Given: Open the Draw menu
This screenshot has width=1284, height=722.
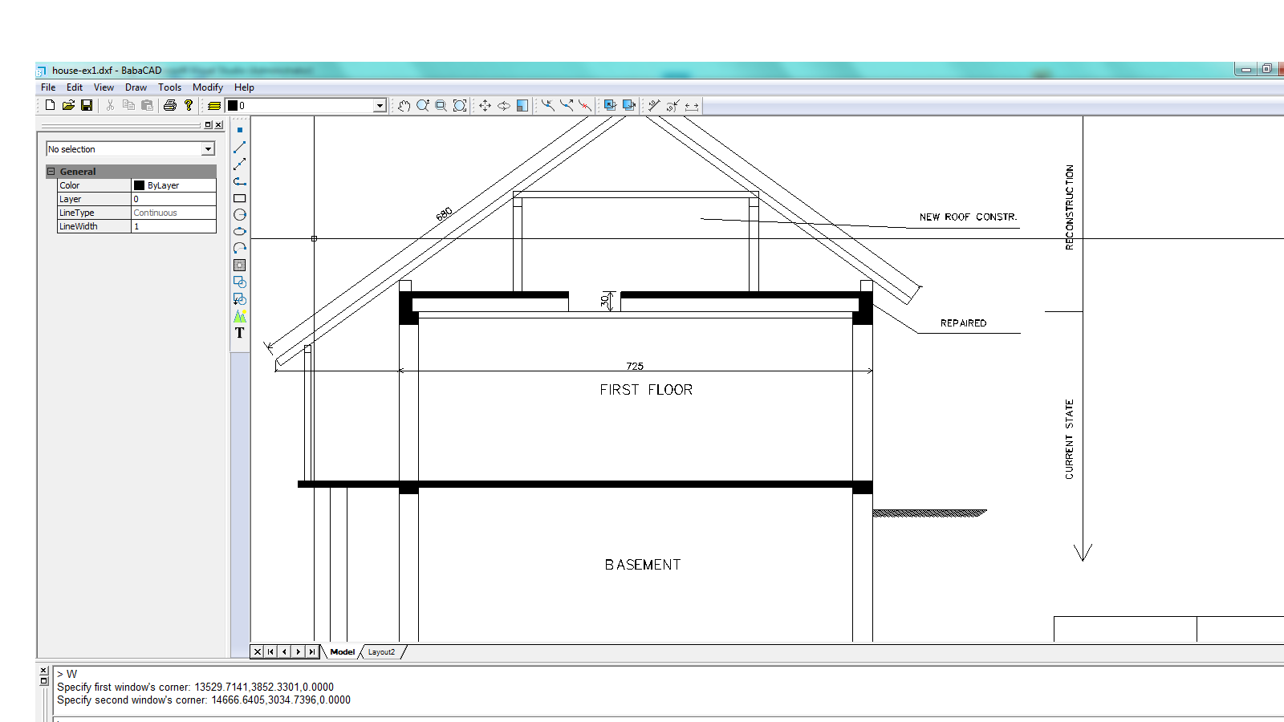Looking at the screenshot, I should 136,87.
